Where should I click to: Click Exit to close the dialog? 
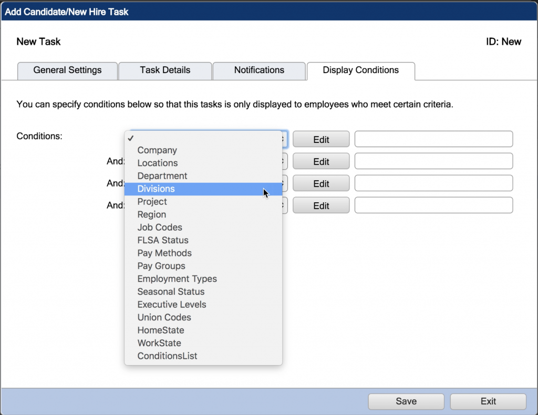point(488,401)
